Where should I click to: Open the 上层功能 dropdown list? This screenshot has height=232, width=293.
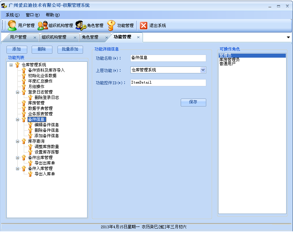[203, 70]
